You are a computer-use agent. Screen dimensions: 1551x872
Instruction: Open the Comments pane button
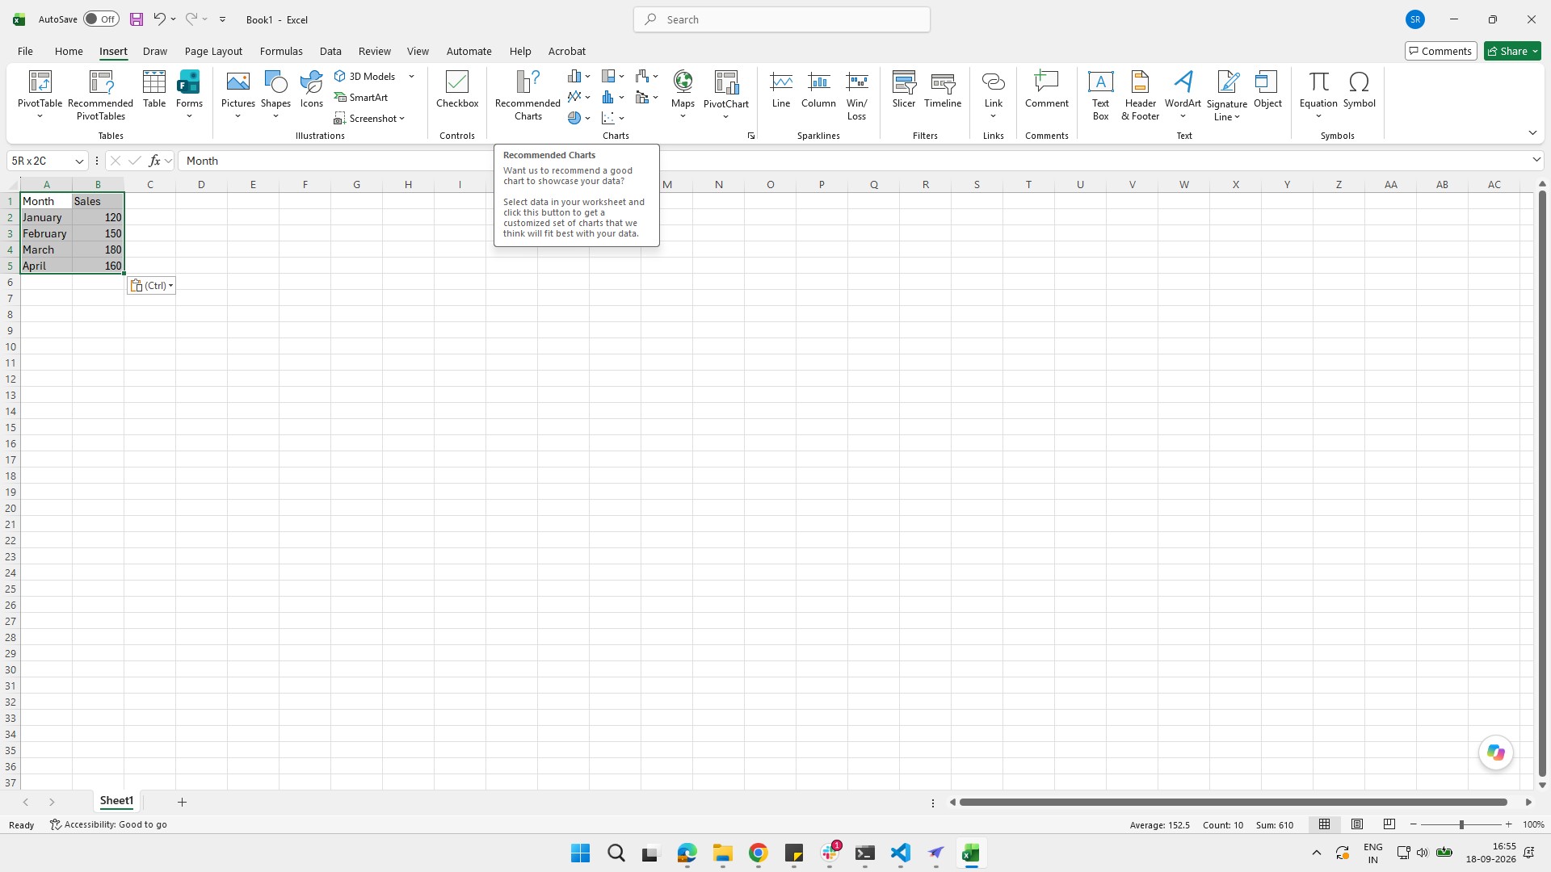click(x=1440, y=51)
